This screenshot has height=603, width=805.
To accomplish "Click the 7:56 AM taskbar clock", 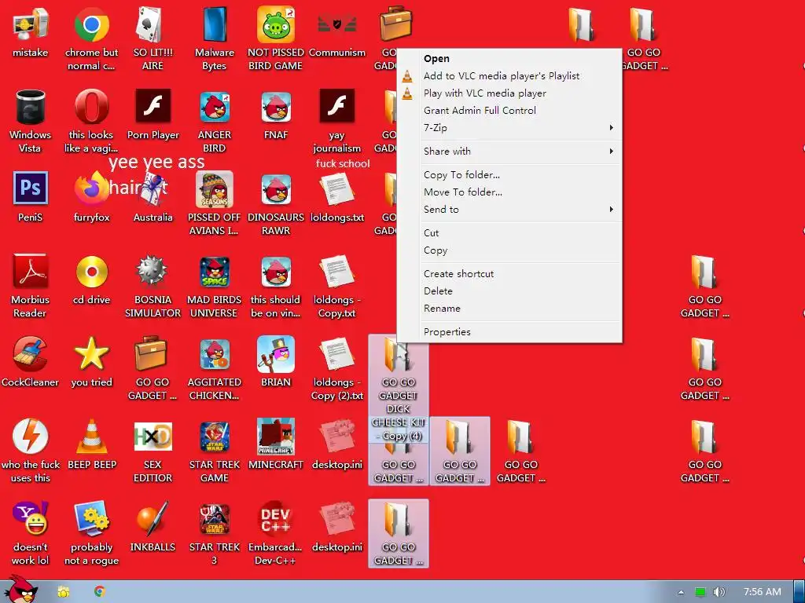I will (x=763, y=592).
